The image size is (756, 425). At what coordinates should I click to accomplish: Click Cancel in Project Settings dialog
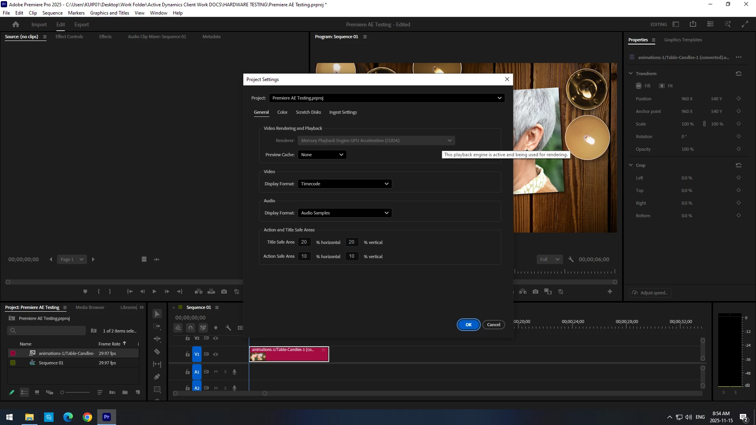pos(493,325)
